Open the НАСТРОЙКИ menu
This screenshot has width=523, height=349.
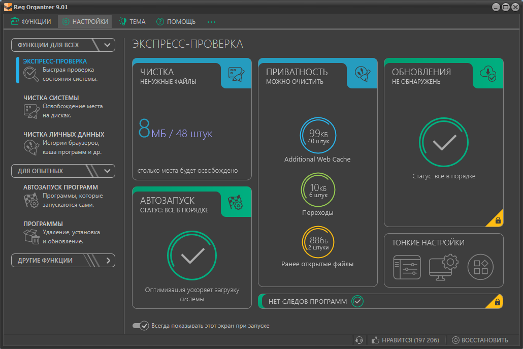point(85,22)
